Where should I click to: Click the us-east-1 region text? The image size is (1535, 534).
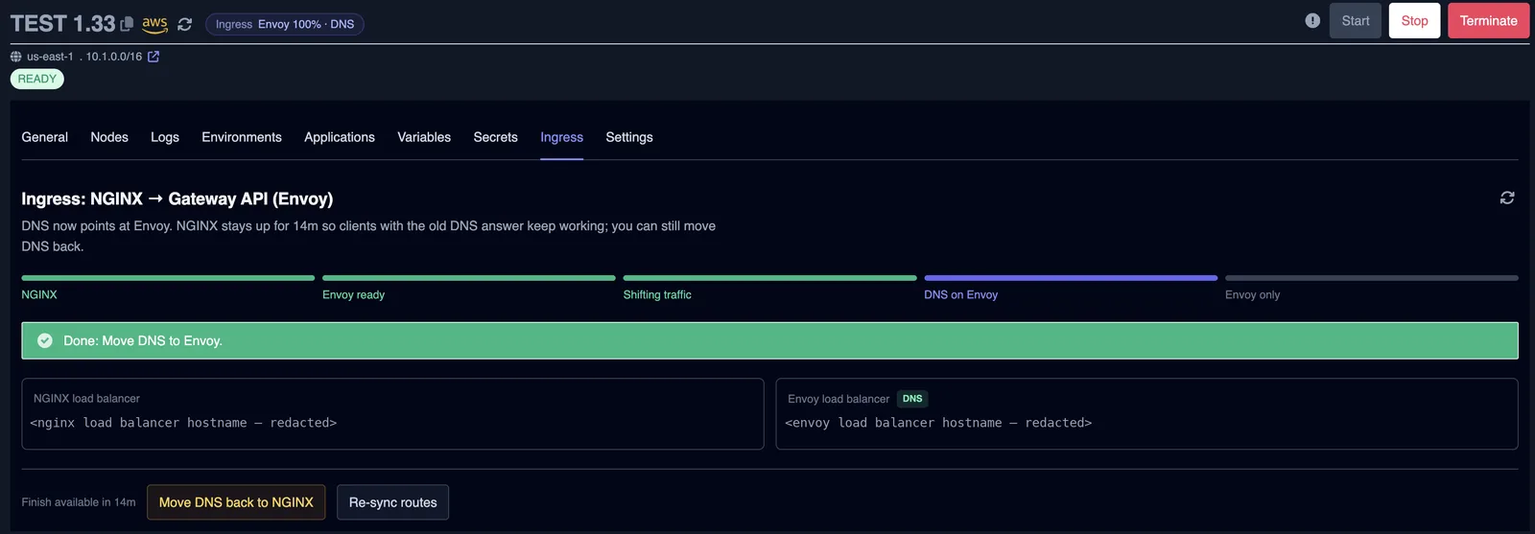click(50, 57)
